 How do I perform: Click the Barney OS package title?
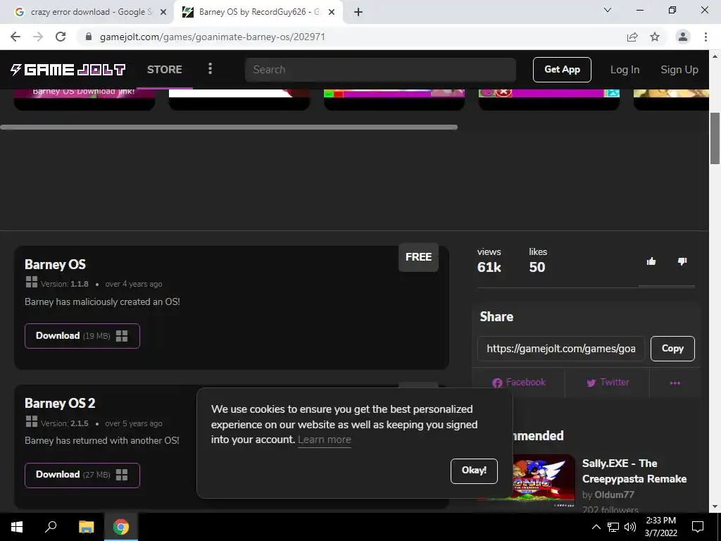(55, 265)
